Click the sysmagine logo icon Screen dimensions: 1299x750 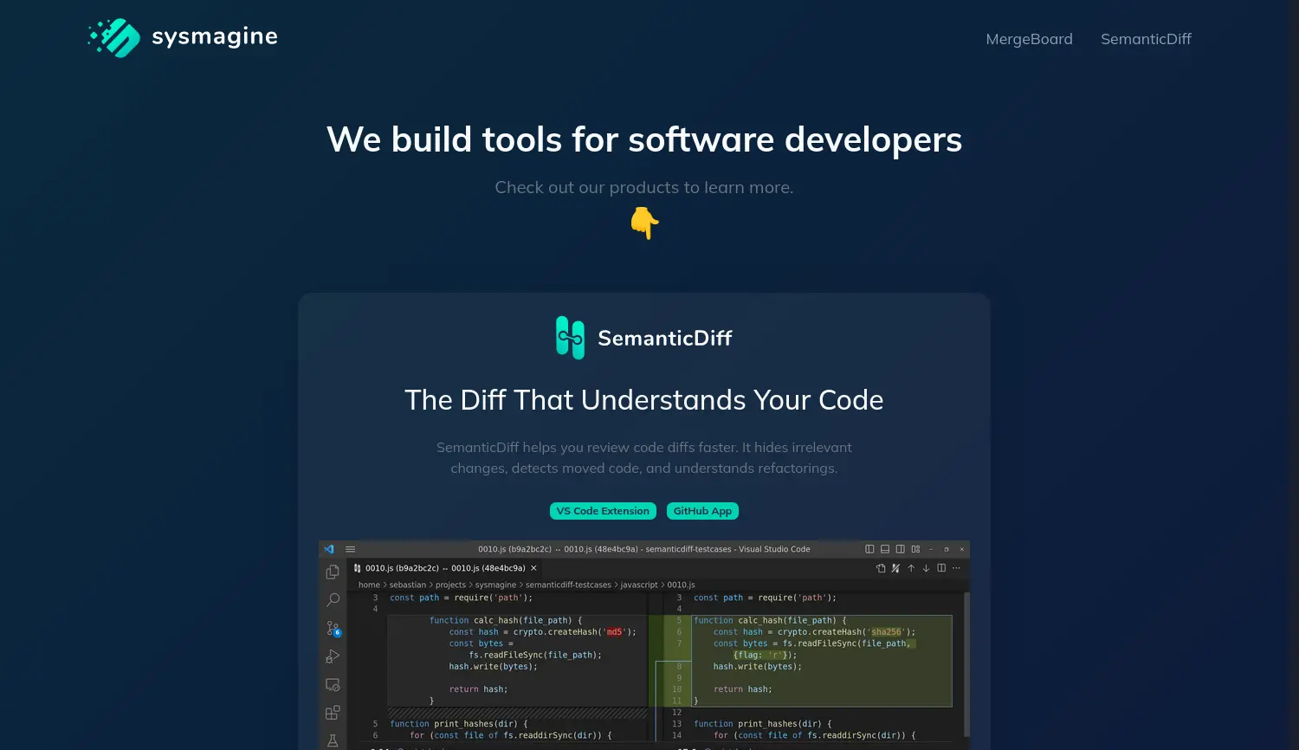[114, 37]
